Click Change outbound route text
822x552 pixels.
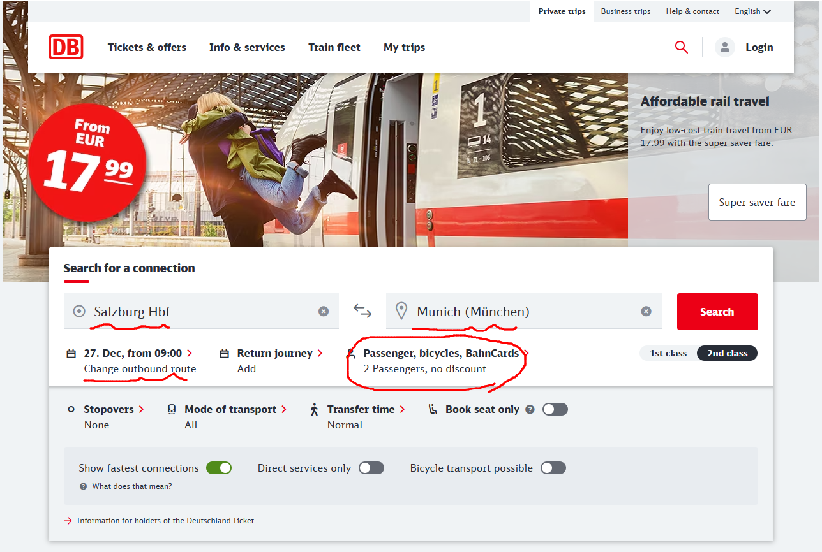click(140, 369)
